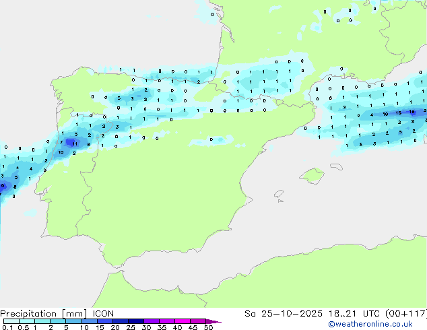Click the '7' precipitation value near Portugal coast
This screenshot has height=330, width=427.
(x=61, y=142)
